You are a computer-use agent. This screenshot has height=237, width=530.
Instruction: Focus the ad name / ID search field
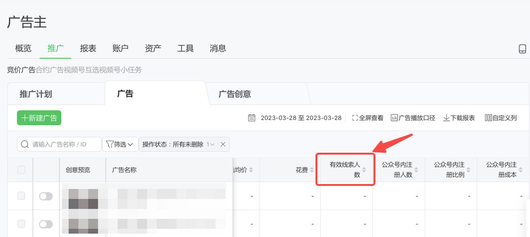pyautogui.click(x=65, y=144)
